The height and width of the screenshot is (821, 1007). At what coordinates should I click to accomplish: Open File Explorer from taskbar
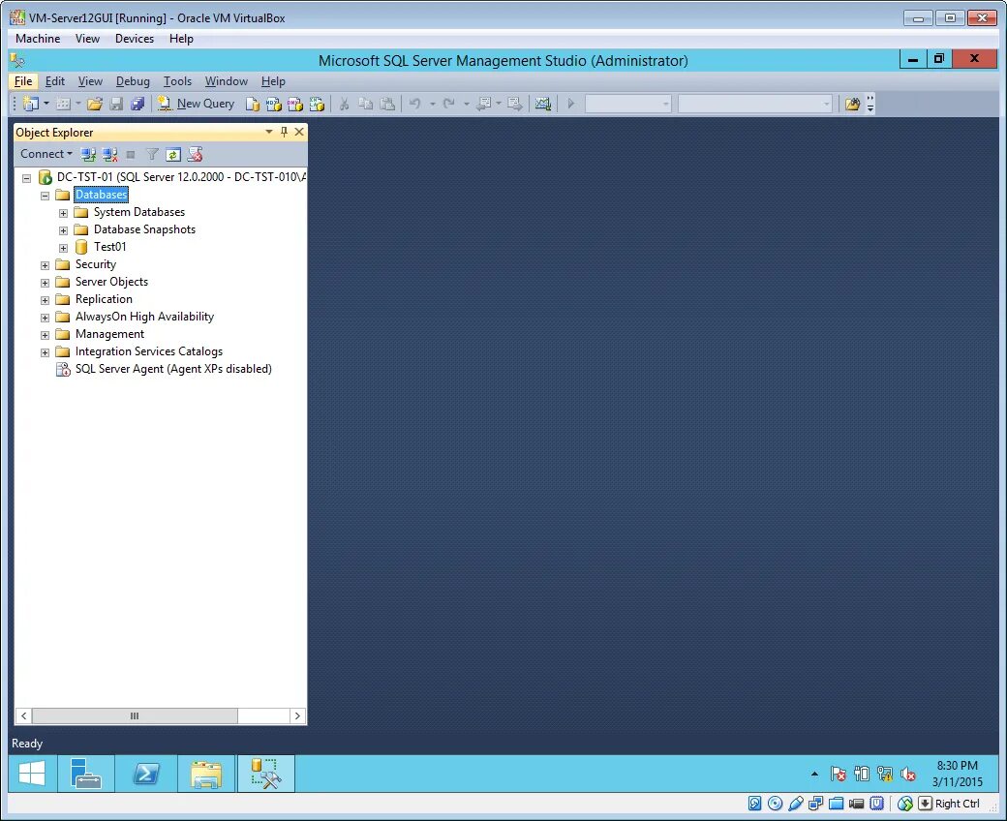click(x=205, y=774)
